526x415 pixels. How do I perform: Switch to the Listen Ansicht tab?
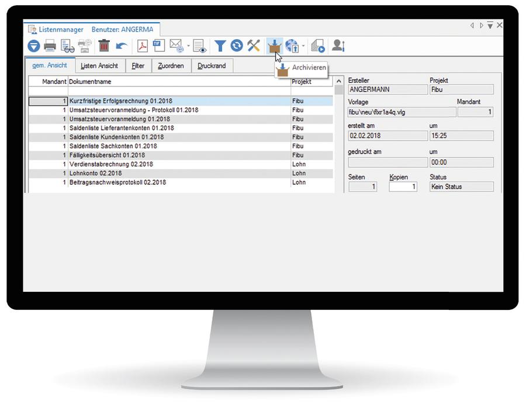pos(99,66)
